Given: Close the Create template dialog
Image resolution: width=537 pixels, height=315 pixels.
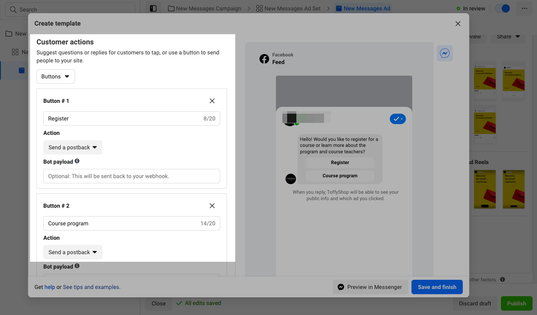Looking at the screenshot, I should tap(458, 24).
